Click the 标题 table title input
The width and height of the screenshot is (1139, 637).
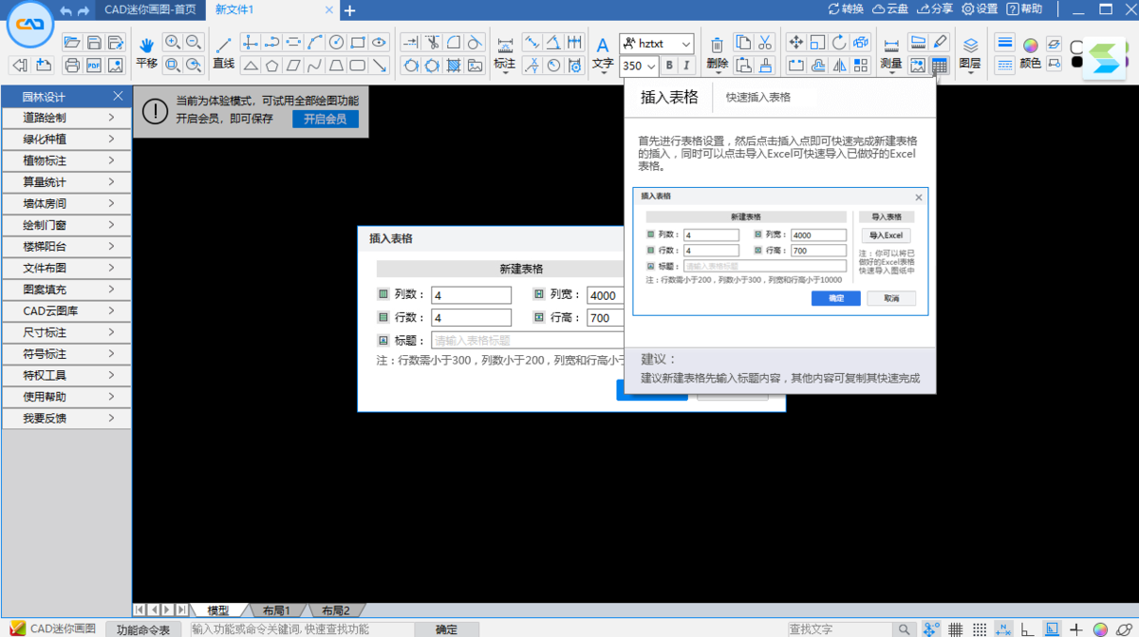tap(527, 340)
